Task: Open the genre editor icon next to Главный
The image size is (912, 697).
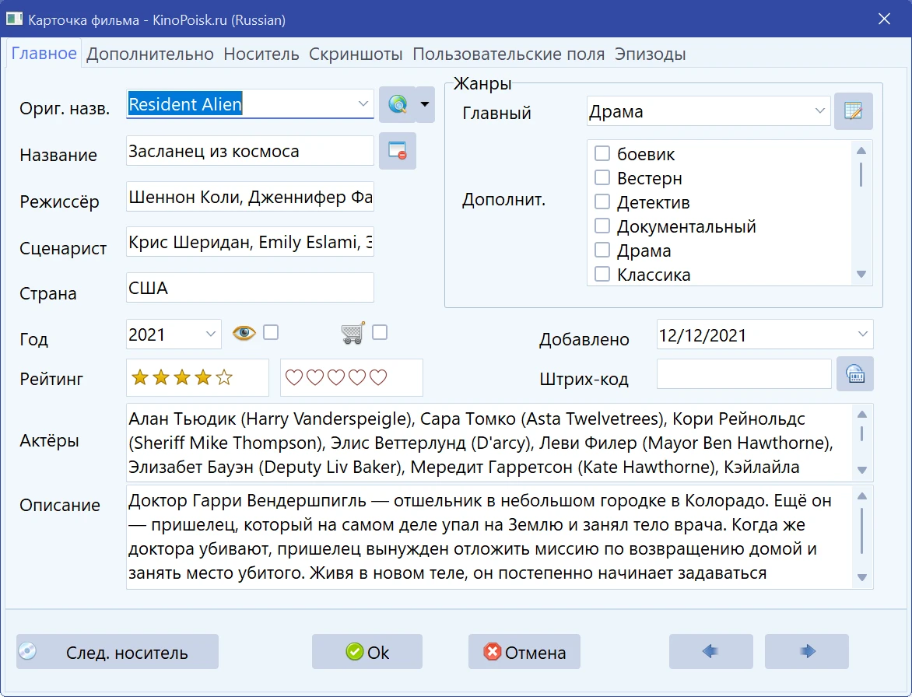Action: click(x=854, y=111)
